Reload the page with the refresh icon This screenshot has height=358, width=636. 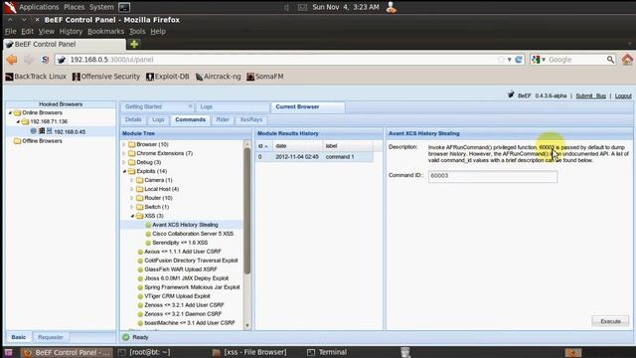[x=519, y=60]
